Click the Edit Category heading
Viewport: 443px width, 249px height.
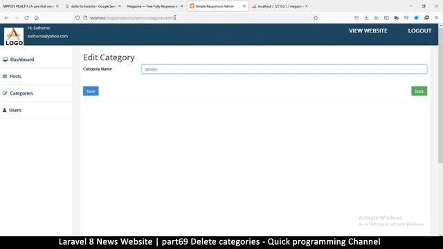pyautogui.click(x=109, y=57)
